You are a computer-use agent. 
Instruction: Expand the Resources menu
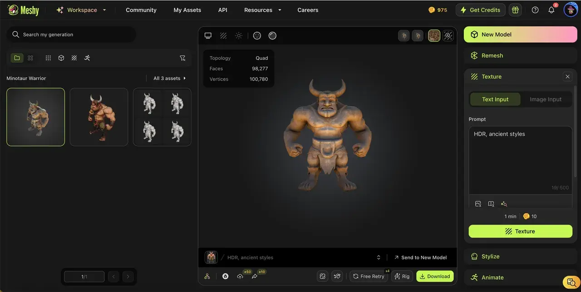point(262,10)
